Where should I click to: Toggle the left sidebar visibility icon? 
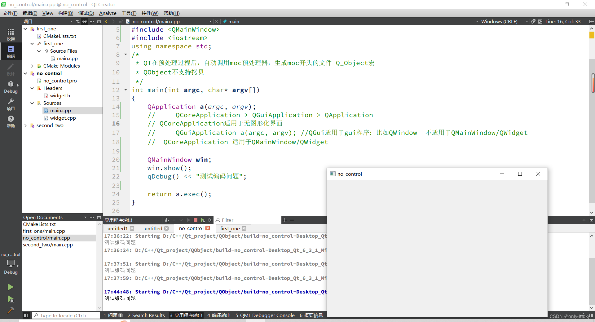pos(26,315)
